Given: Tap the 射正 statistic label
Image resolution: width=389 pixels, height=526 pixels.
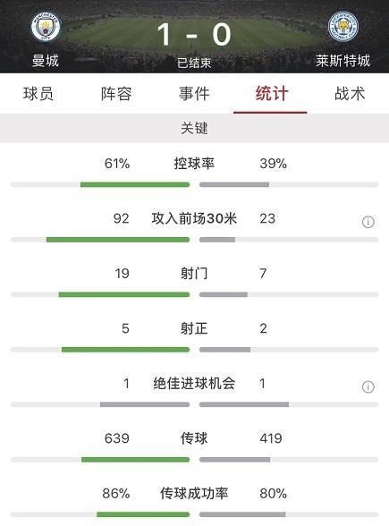Looking at the screenshot, I should [x=194, y=328].
